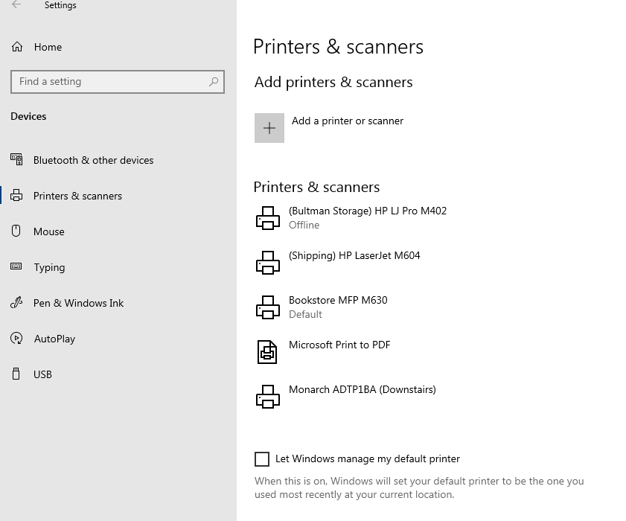Image resolution: width=626 pixels, height=521 pixels.
Task: Click the Home icon in sidebar
Action: pos(17,47)
